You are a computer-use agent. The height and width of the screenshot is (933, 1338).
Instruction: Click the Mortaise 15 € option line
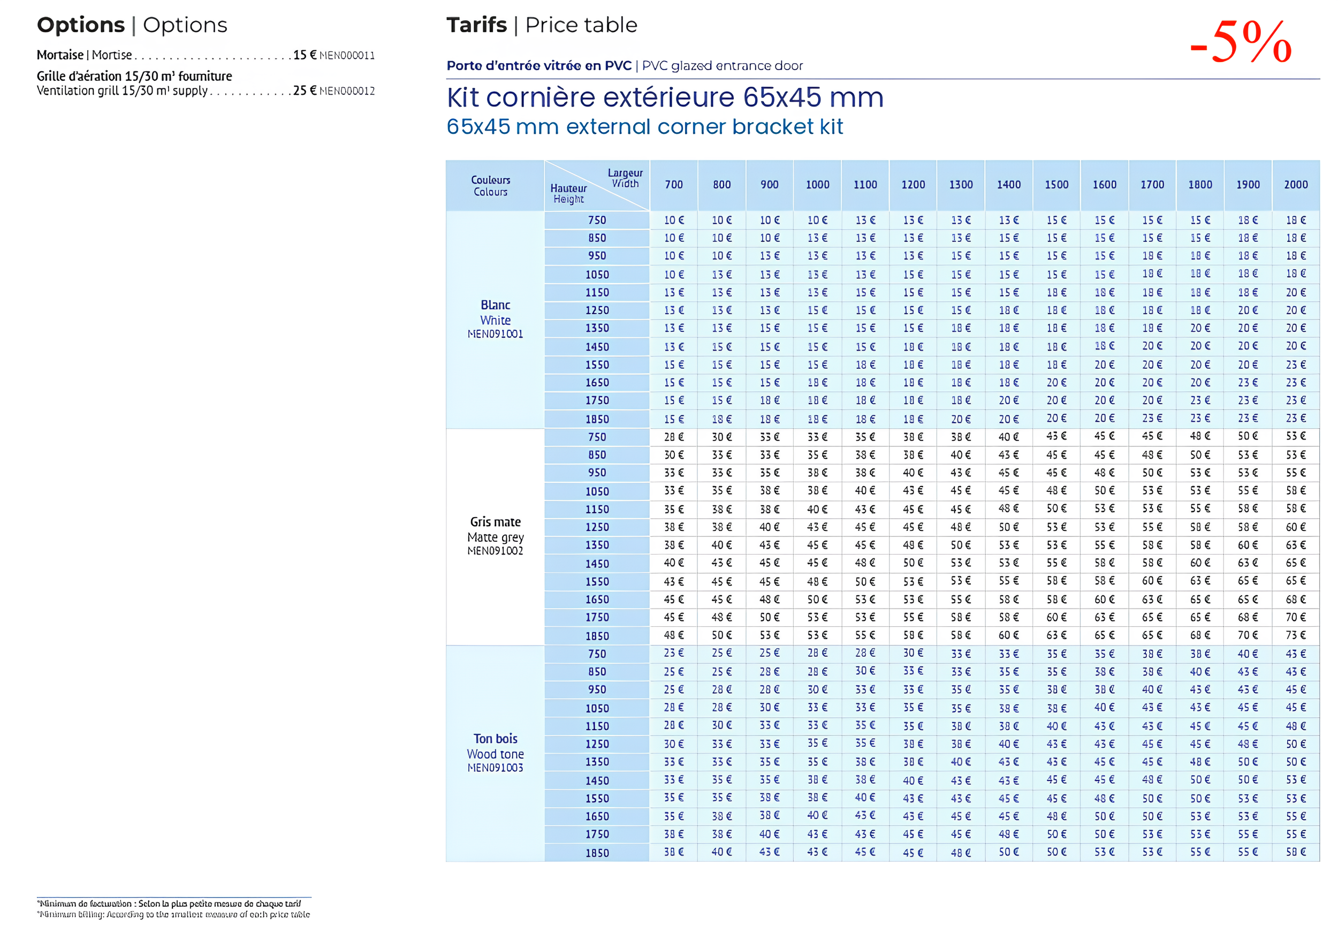point(175,55)
